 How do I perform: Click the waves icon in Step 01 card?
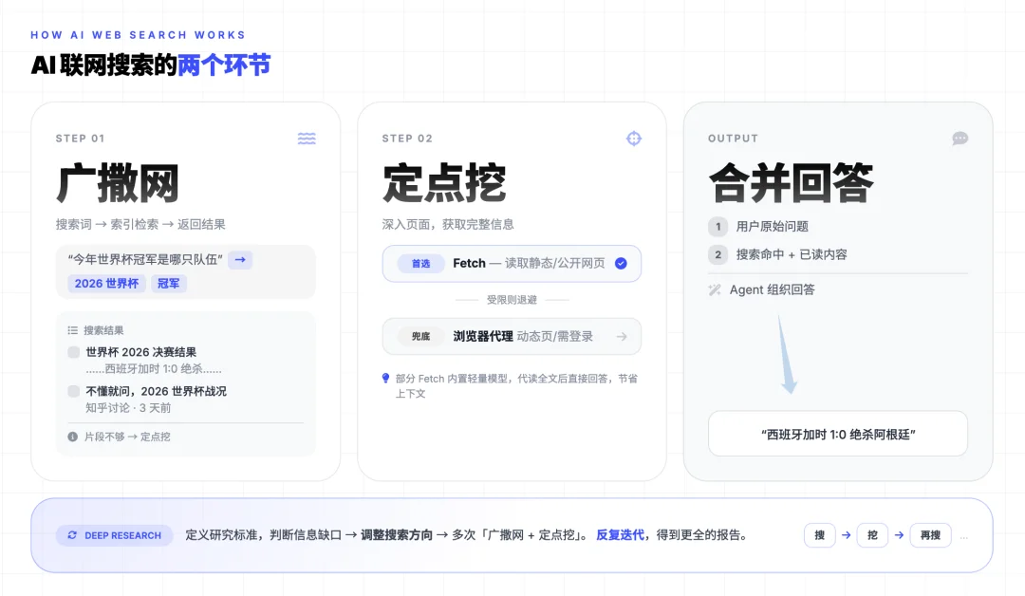307,138
